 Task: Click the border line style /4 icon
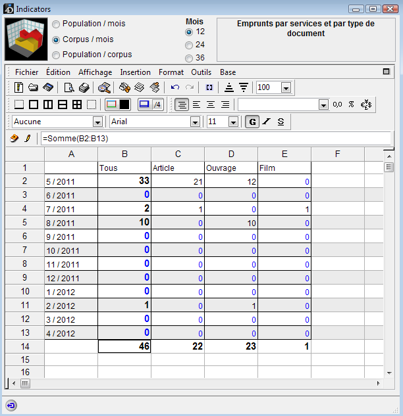point(157,104)
